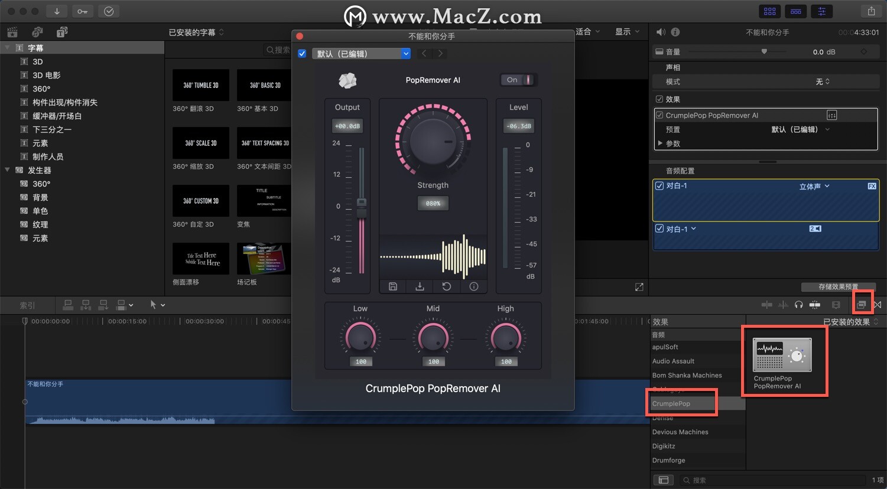This screenshot has height=489, width=887.
Task: Collapse the 字幕 category triangle
Action: click(7, 48)
